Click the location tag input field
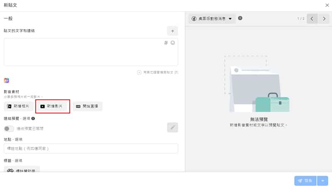Image resolution: width=332 pixels, height=188 pixels. click(x=91, y=149)
